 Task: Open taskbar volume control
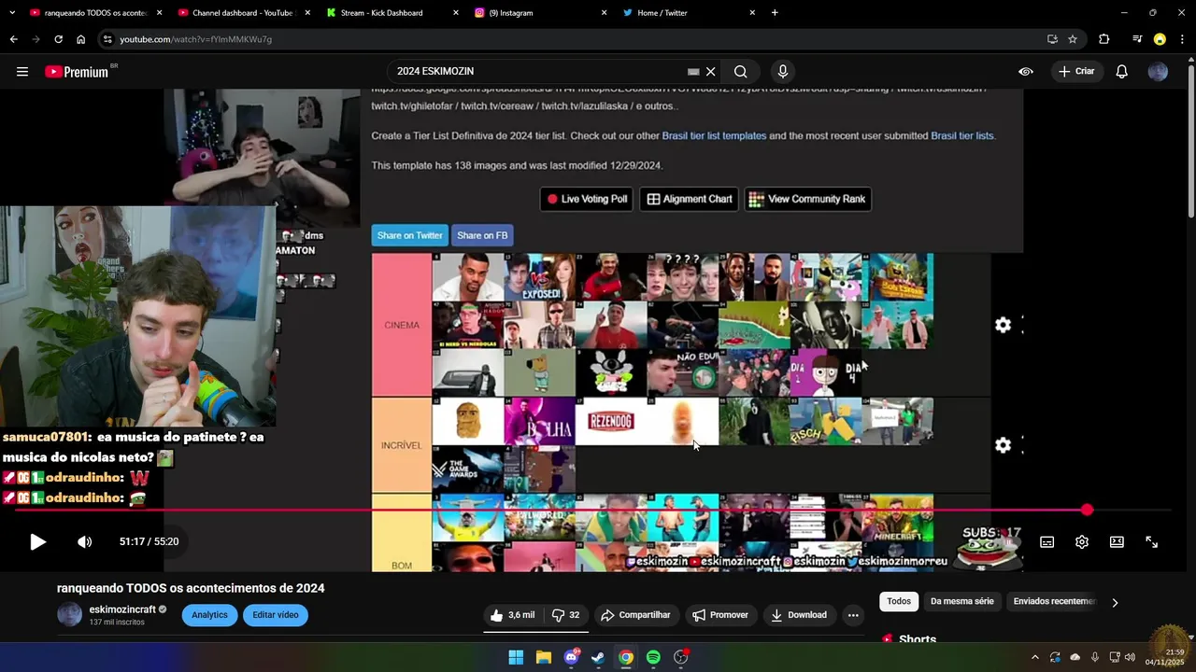pos(1130,657)
